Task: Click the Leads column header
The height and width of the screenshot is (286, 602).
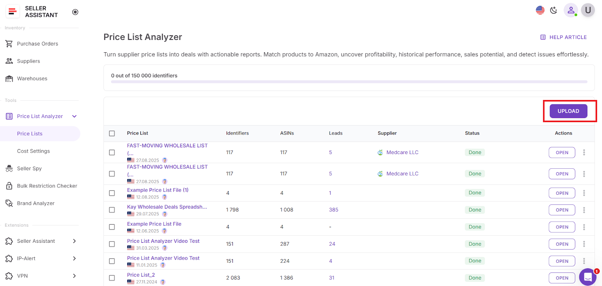Action: 336,133
